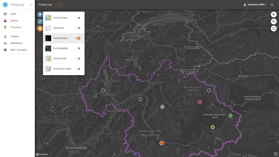Collapse the sidebar with chevron
Viewport: 279px width, 157px height.
point(31,5)
